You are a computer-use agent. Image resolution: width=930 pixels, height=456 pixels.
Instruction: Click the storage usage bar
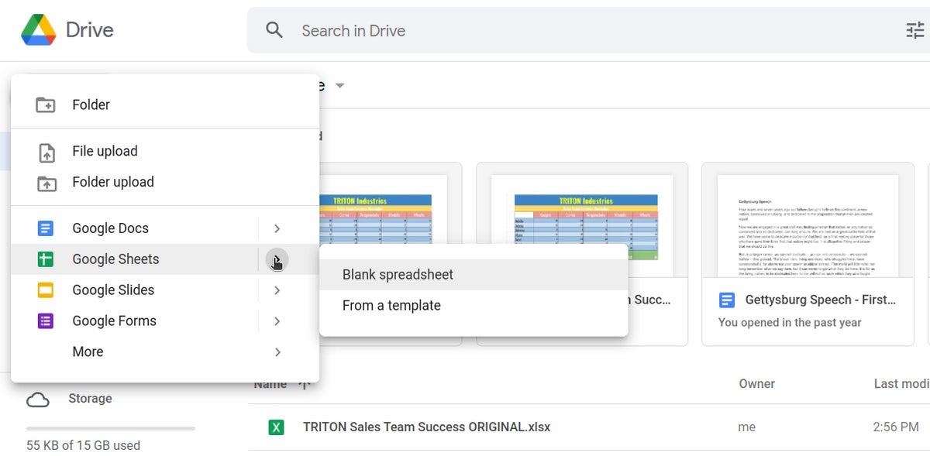[111, 428]
